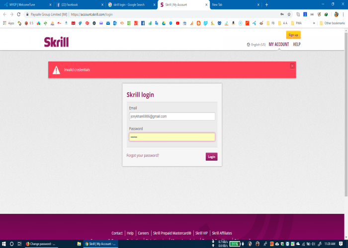Click the Skrill logo

click(x=56, y=42)
